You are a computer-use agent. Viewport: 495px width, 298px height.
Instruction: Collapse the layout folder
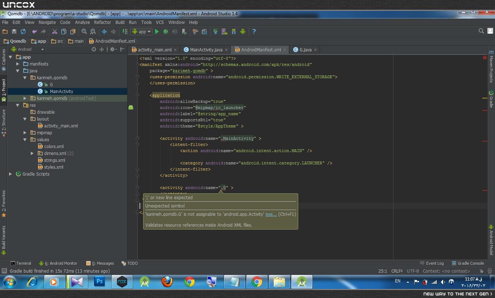[25, 119]
